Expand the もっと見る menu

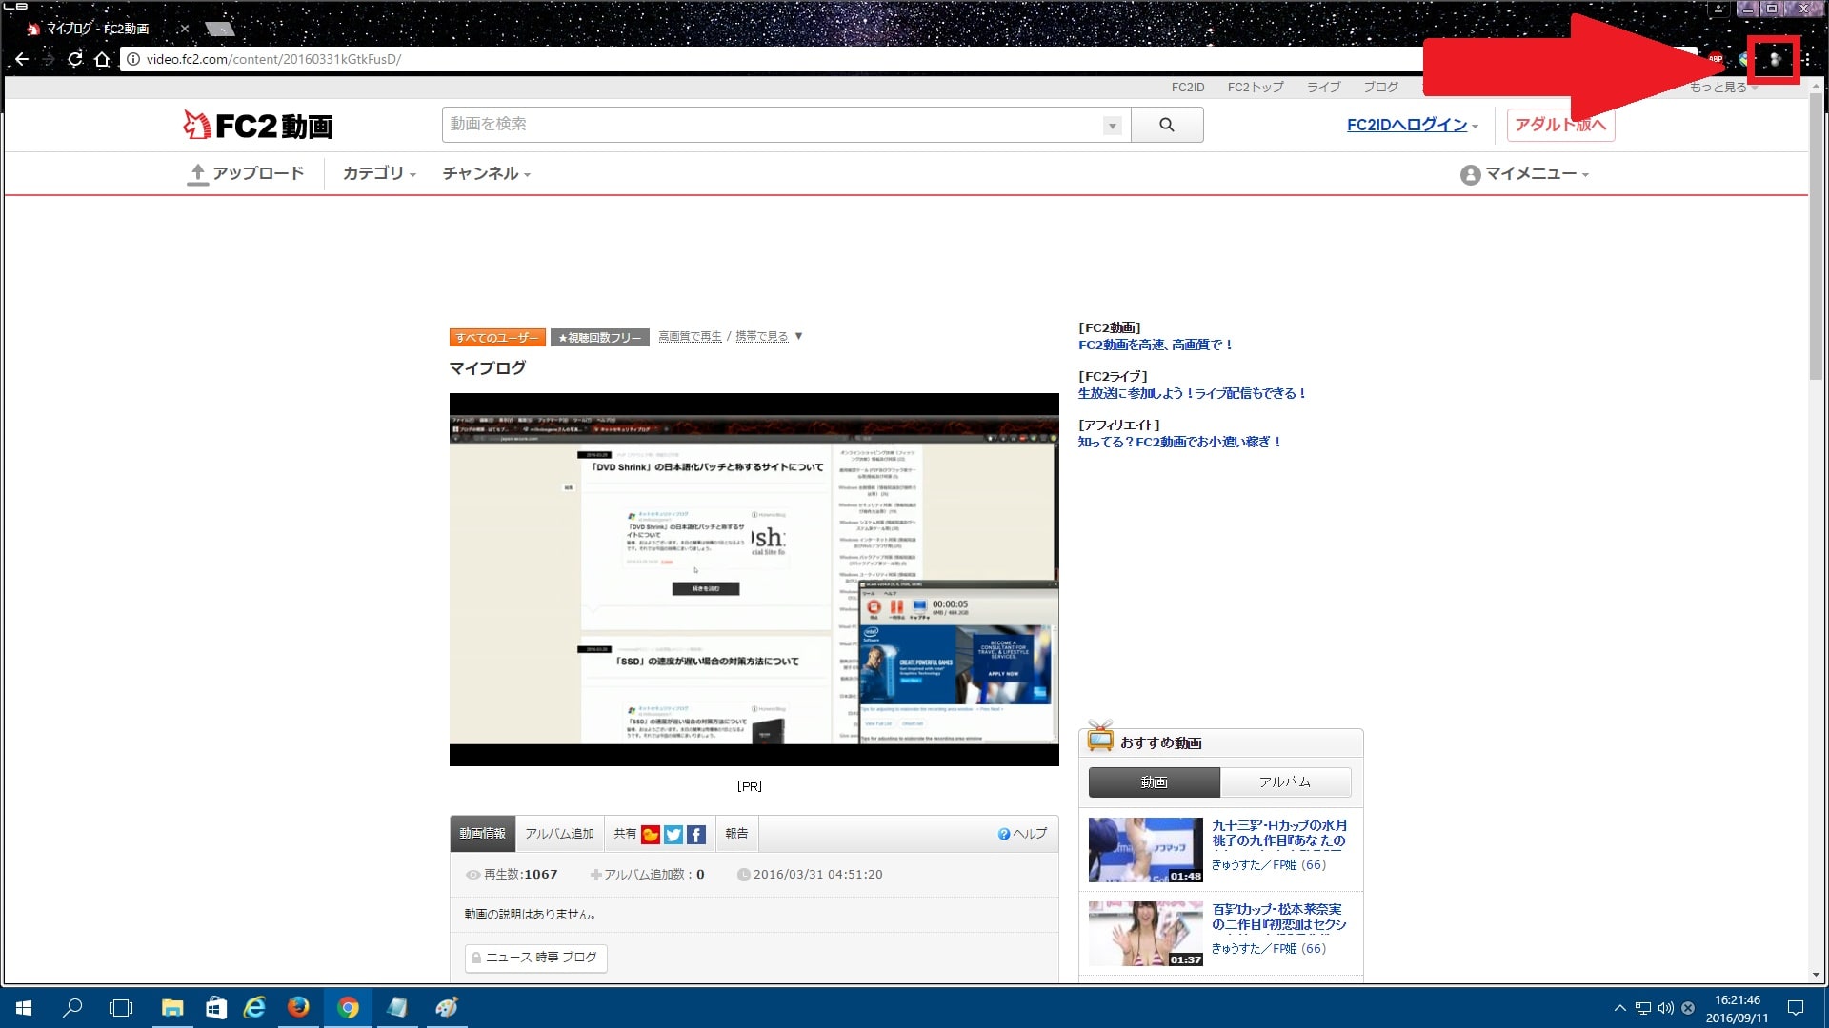pyautogui.click(x=1723, y=88)
